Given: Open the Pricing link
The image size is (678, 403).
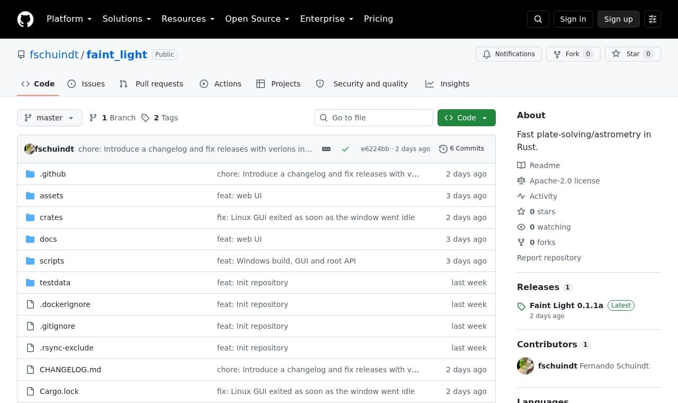Looking at the screenshot, I should 378,19.
